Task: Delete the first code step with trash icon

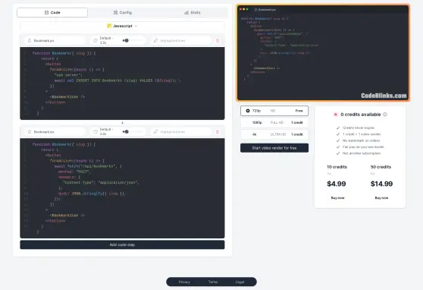Action: [218, 40]
